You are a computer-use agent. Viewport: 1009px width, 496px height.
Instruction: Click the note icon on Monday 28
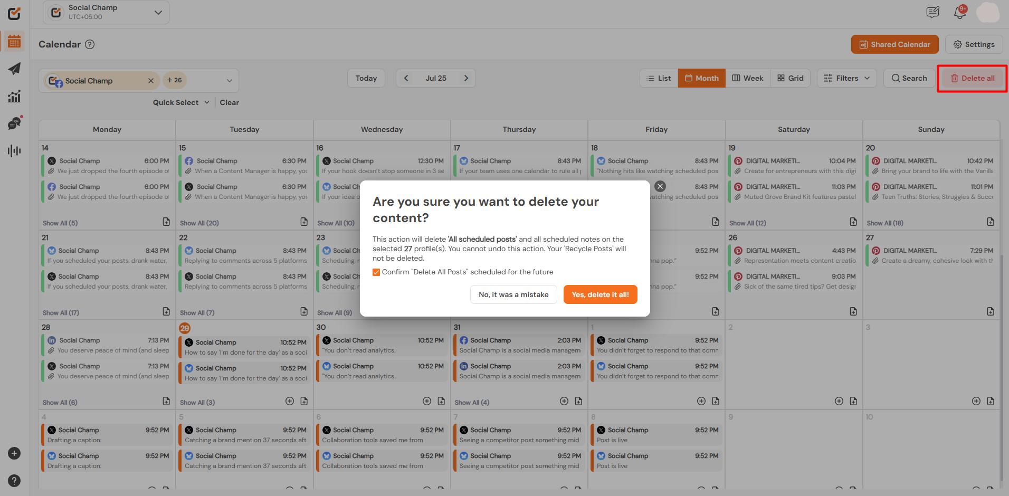(166, 401)
